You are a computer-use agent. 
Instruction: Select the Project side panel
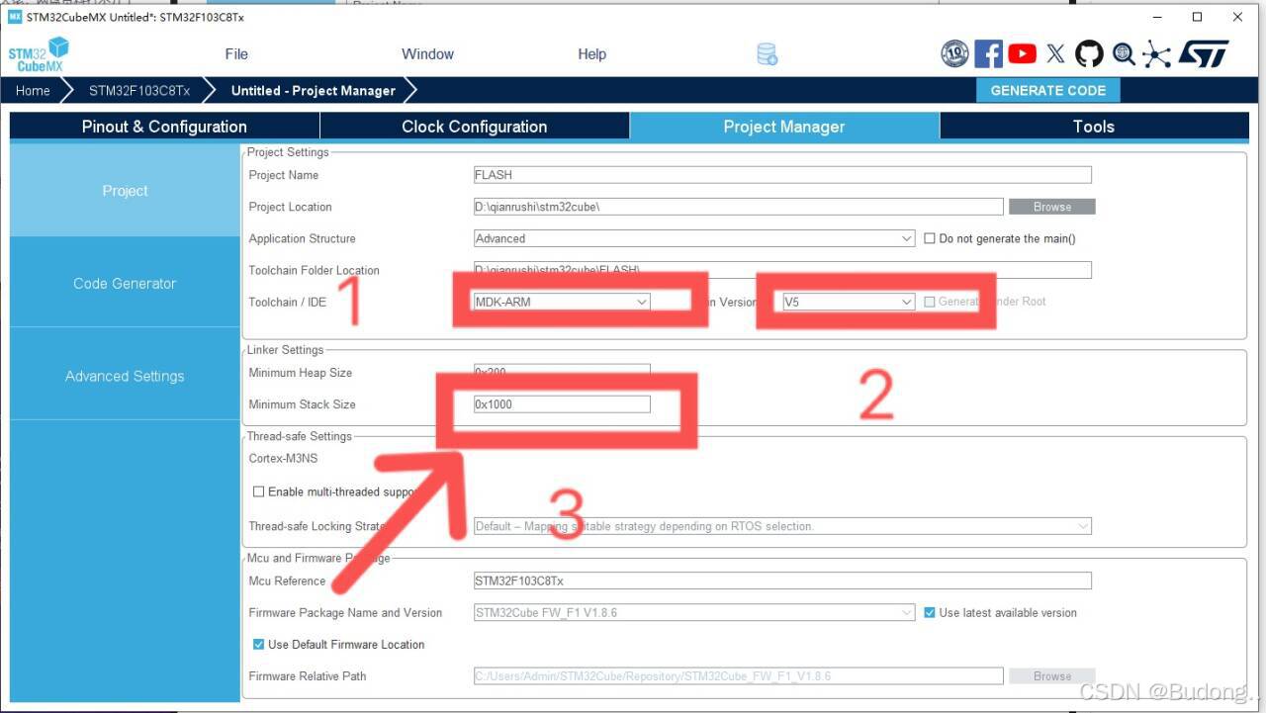point(125,191)
